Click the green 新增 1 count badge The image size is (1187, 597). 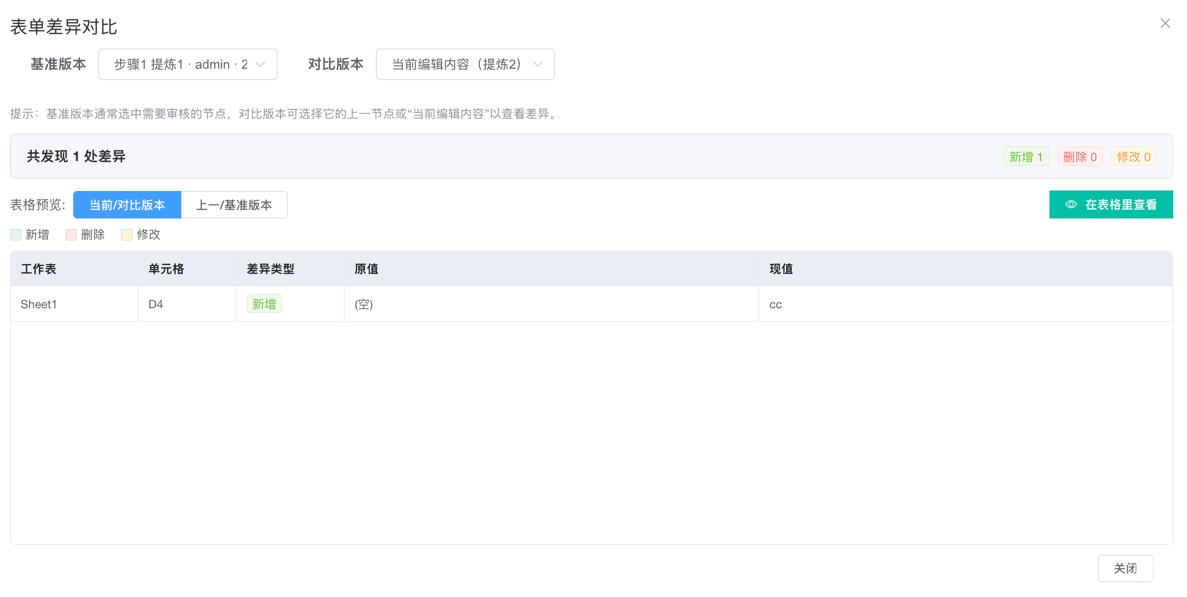[1026, 157]
